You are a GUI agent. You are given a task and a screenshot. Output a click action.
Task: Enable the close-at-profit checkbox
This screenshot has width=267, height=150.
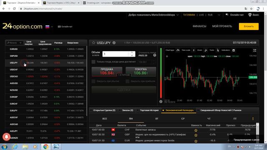(x=127, y=81)
